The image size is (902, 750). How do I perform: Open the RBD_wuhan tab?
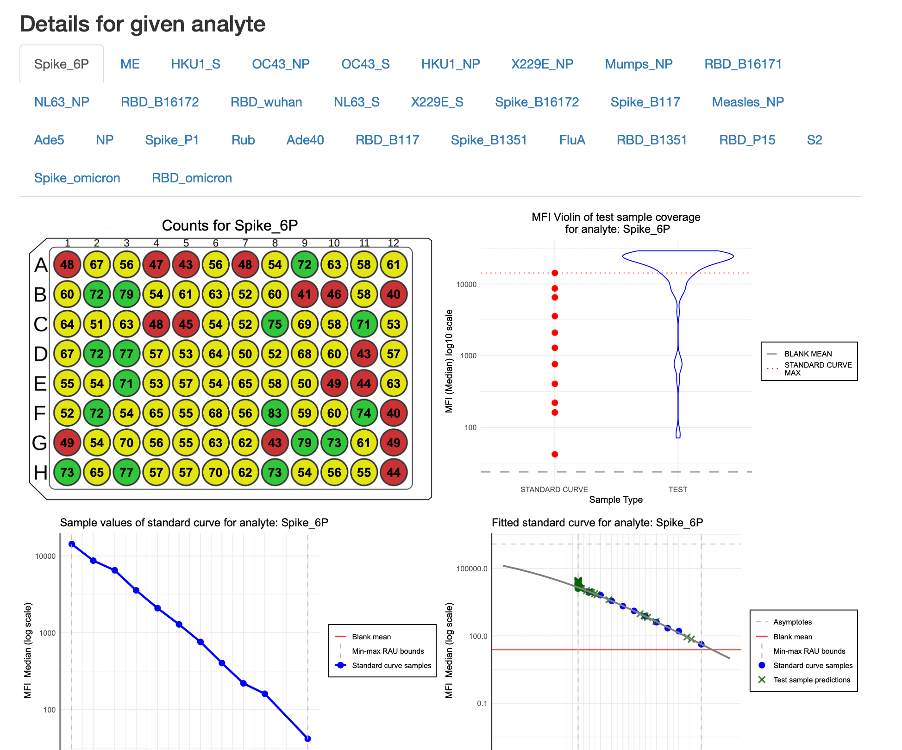pyautogui.click(x=267, y=102)
